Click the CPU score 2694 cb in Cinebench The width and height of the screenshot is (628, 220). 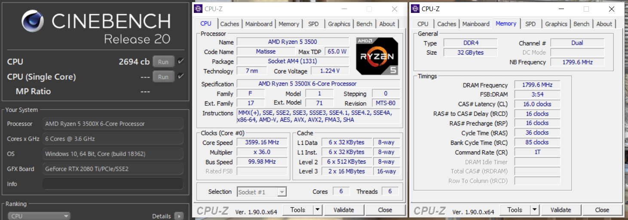[134, 62]
